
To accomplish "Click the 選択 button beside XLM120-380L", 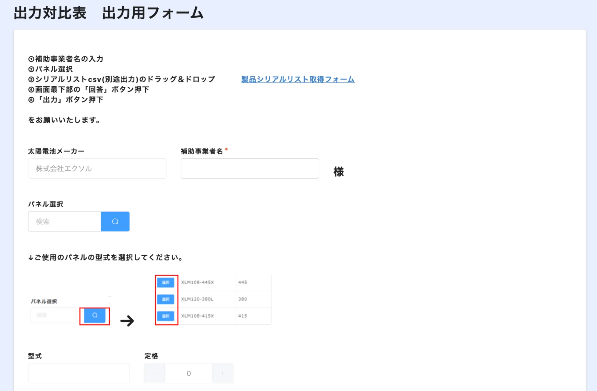I will (x=166, y=299).
